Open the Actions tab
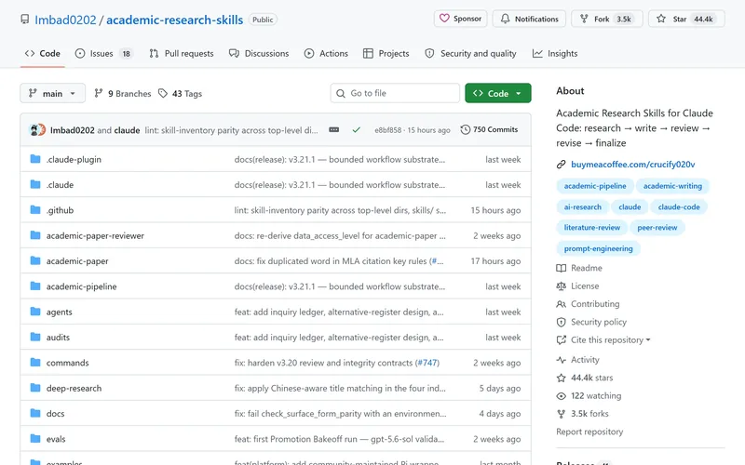The height and width of the screenshot is (465, 745). click(326, 53)
